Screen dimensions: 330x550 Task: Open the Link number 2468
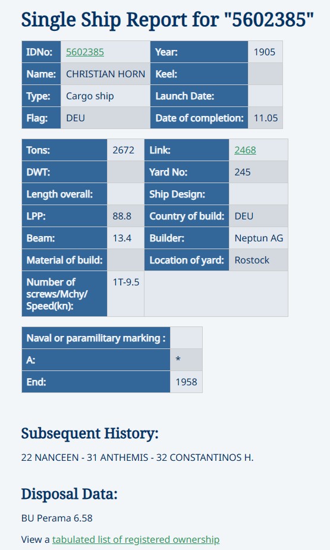click(245, 150)
